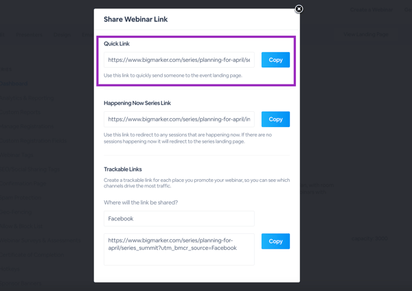Click the Happening Now Series Link field

179,119
